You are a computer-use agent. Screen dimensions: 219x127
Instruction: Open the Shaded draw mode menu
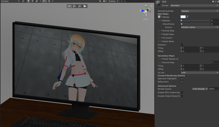coord(10,1)
